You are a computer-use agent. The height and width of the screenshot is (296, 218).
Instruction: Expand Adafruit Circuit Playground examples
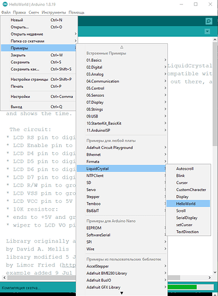(122, 148)
